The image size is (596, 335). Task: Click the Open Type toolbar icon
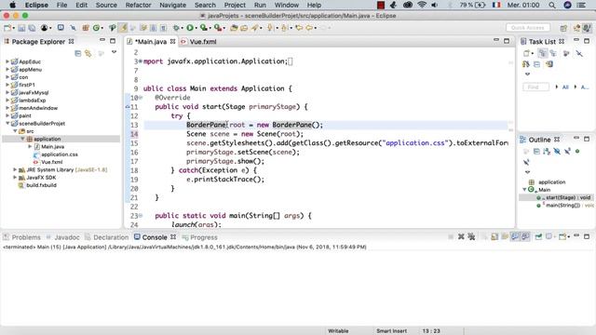(234, 28)
